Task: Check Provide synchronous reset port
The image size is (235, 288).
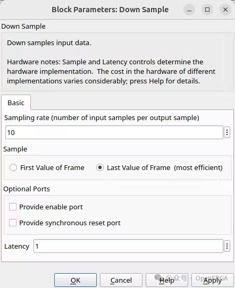Action: click(13, 223)
